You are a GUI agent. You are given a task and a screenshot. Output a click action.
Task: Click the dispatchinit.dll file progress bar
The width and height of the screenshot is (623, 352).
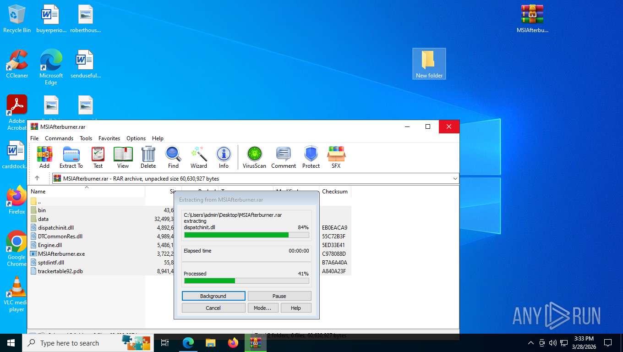246,235
